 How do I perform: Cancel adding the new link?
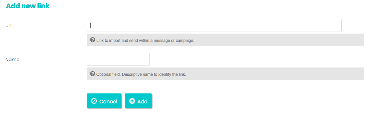104,101
